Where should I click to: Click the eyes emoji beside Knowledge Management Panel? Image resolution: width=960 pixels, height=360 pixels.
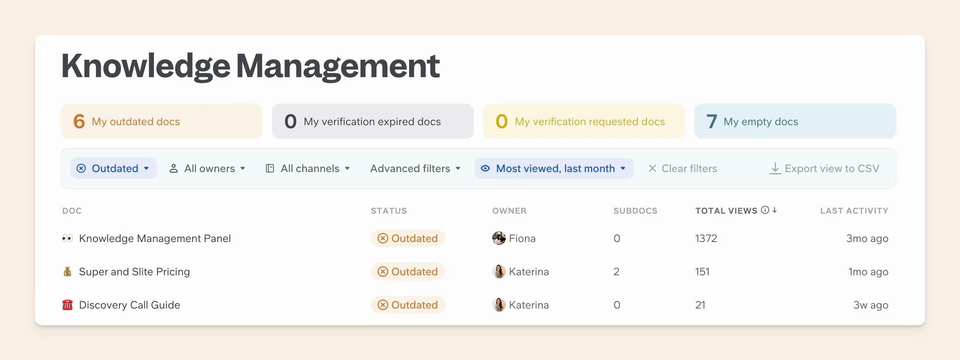pyautogui.click(x=67, y=238)
